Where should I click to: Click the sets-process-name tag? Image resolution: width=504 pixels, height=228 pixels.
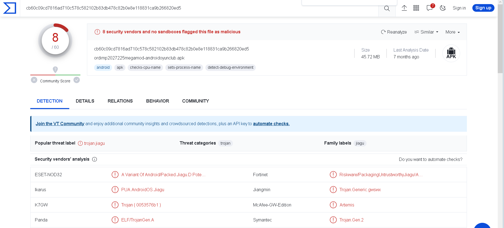pyautogui.click(x=184, y=67)
